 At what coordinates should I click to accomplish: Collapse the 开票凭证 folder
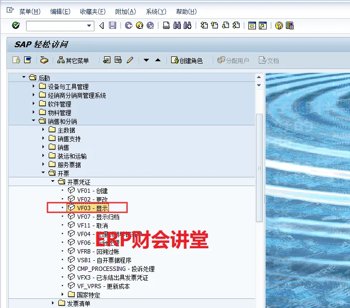point(53,181)
